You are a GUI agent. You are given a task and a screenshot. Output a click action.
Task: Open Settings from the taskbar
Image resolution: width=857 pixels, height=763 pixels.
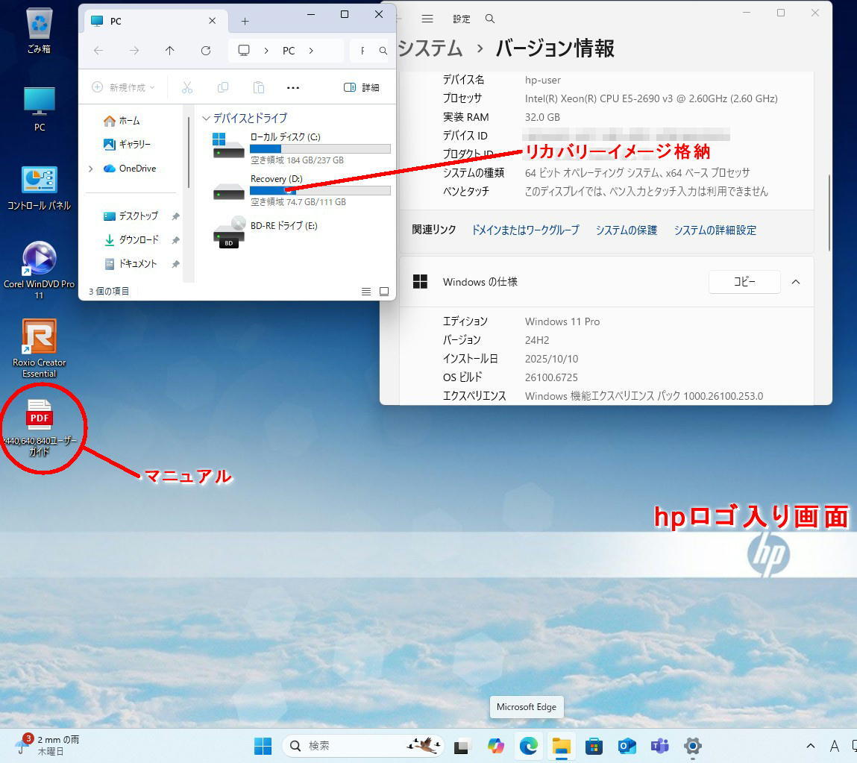coord(692,746)
